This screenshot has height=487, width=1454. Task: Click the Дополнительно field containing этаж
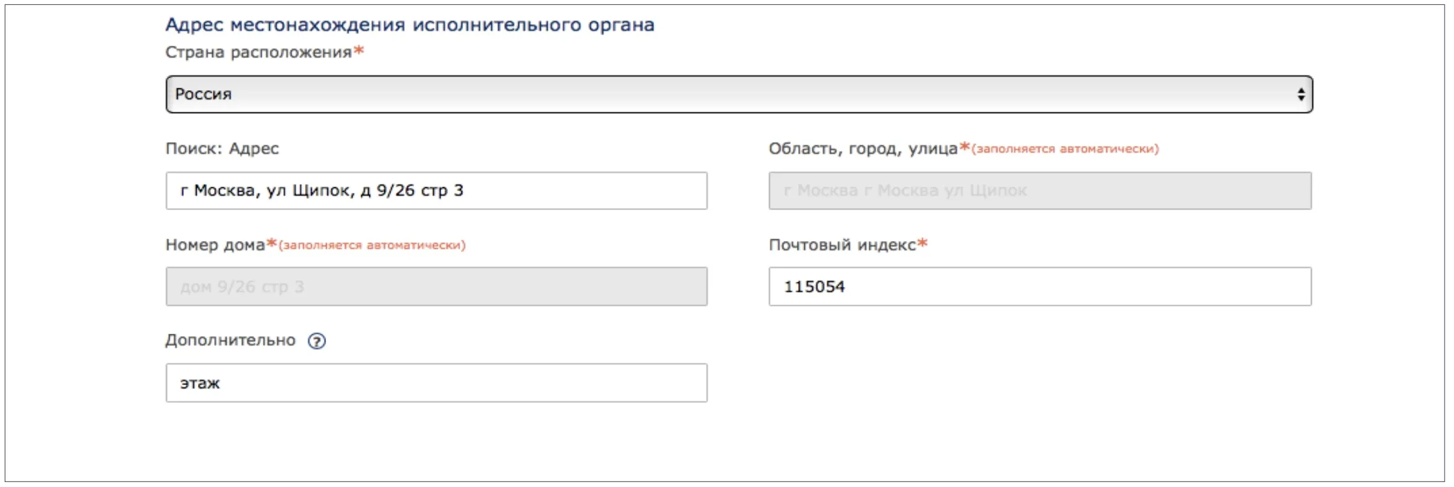[x=436, y=383]
